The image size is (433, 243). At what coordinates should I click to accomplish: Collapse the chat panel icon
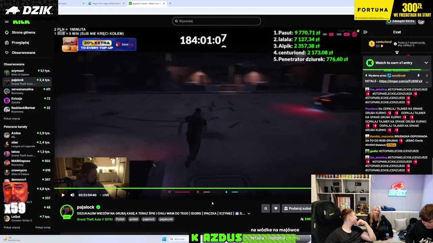pos(365,32)
